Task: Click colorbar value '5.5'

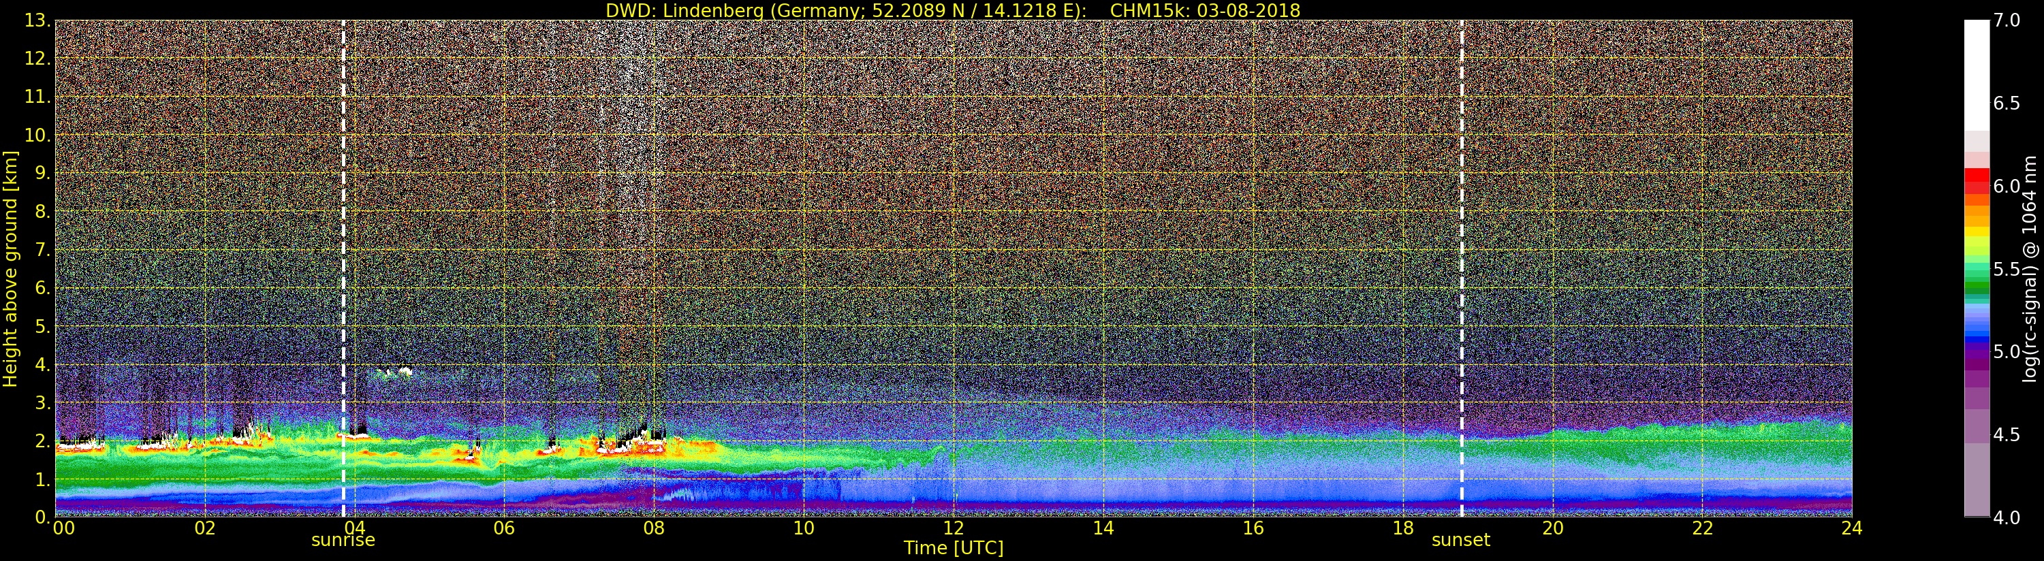Action: pyautogui.click(x=2006, y=269)
